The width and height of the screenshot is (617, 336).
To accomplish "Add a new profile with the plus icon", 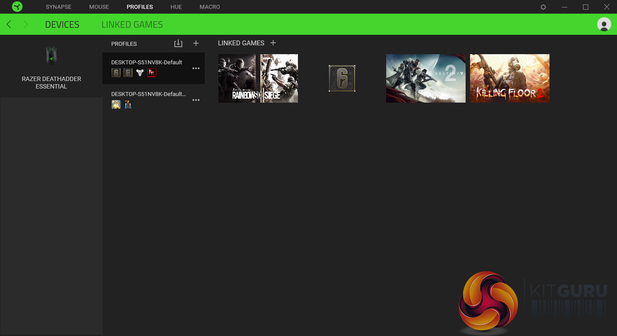I will (196, 43).
